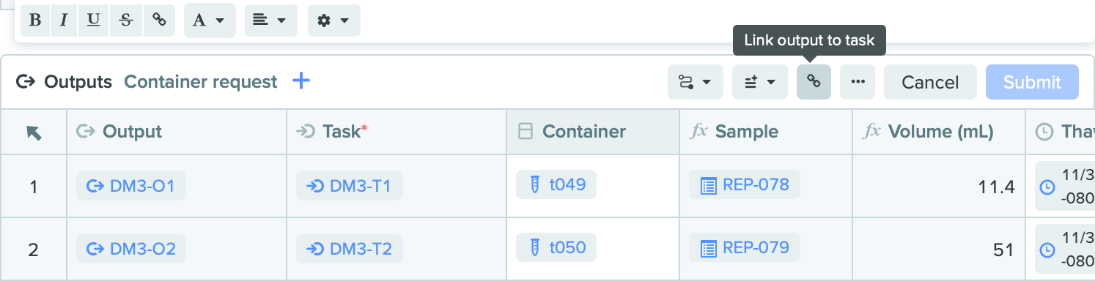Image resolution: width=1095 pixels, height=281 pixels.
Task: Click the Link output to task icon
Action: click(814, 82)
